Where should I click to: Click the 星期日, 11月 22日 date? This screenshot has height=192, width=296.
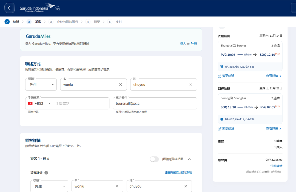point(271,88)
